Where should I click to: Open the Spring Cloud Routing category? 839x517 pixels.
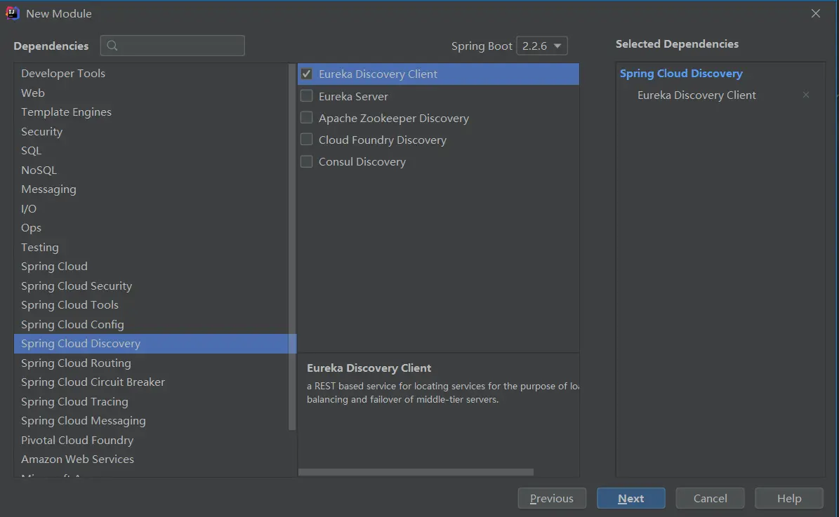tap(76, 363)
